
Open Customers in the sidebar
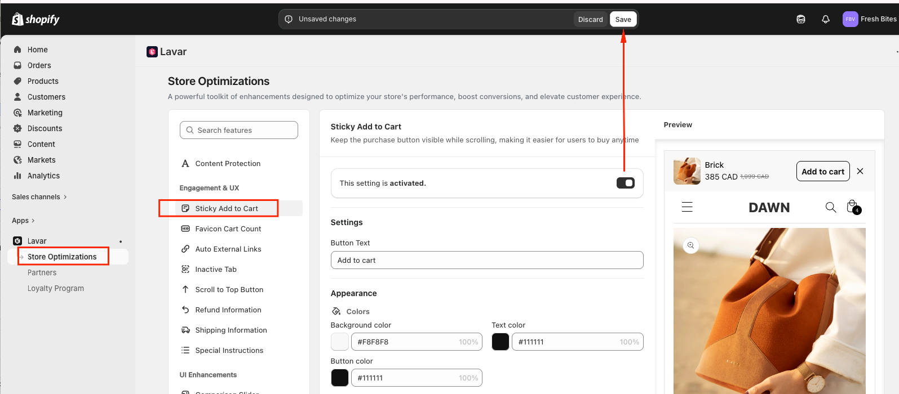[x=46, y=97]
